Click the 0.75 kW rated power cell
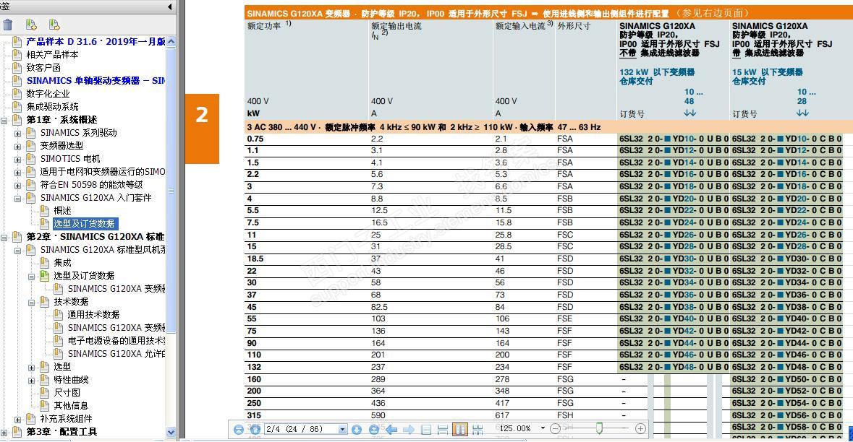This screenshot has height=442, width=853. click(x=255, y=139)
